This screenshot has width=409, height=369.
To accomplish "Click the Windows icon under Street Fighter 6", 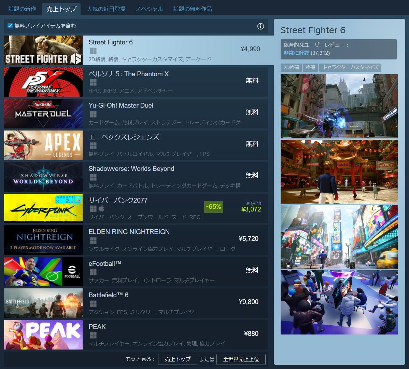I will [x=93, y=51].
